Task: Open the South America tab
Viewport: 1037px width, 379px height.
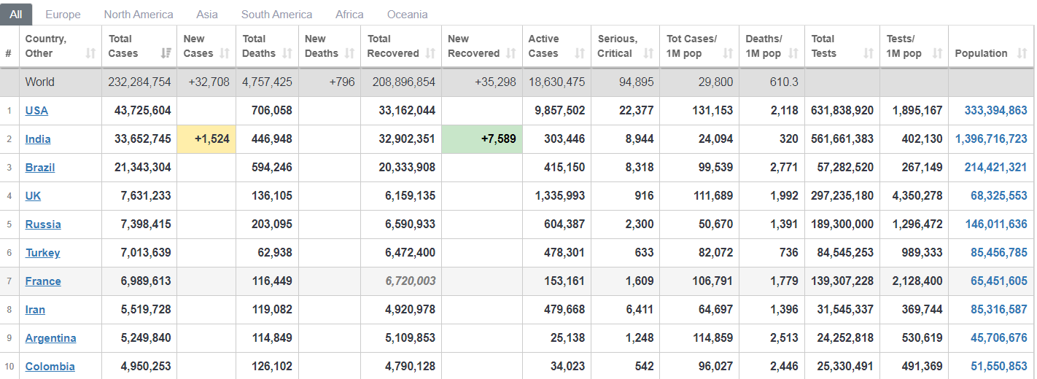Action: (276, 15)
